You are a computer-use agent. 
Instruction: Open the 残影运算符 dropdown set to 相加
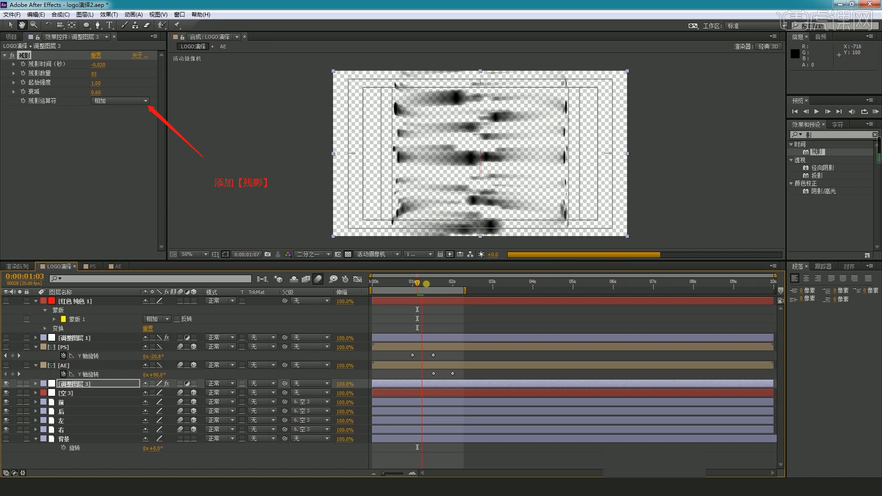click(120, 101)
